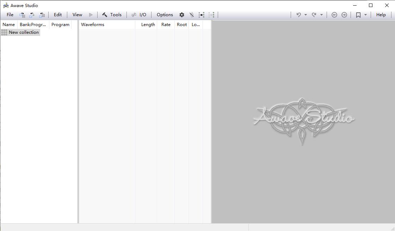
Task: Select the New collection tree item
Action: tap(24, 32)
